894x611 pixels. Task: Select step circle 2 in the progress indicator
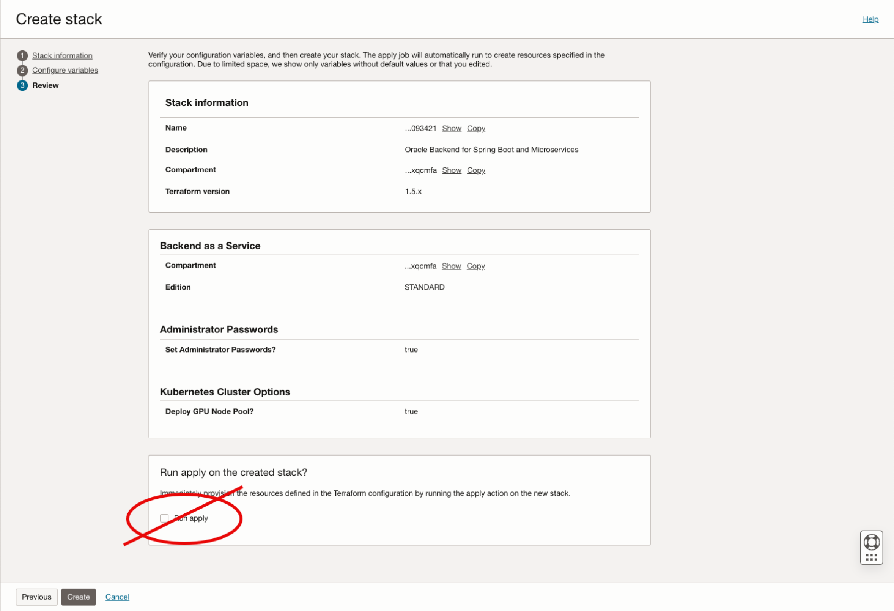(22, 70)
